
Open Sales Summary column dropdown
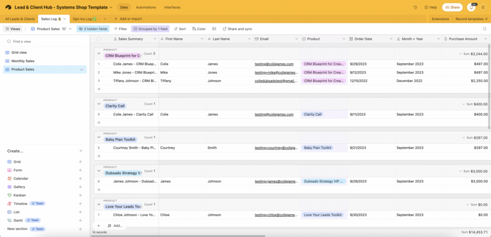coord(155,39)
